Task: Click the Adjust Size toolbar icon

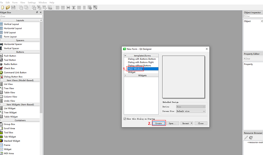Action: 95,8
